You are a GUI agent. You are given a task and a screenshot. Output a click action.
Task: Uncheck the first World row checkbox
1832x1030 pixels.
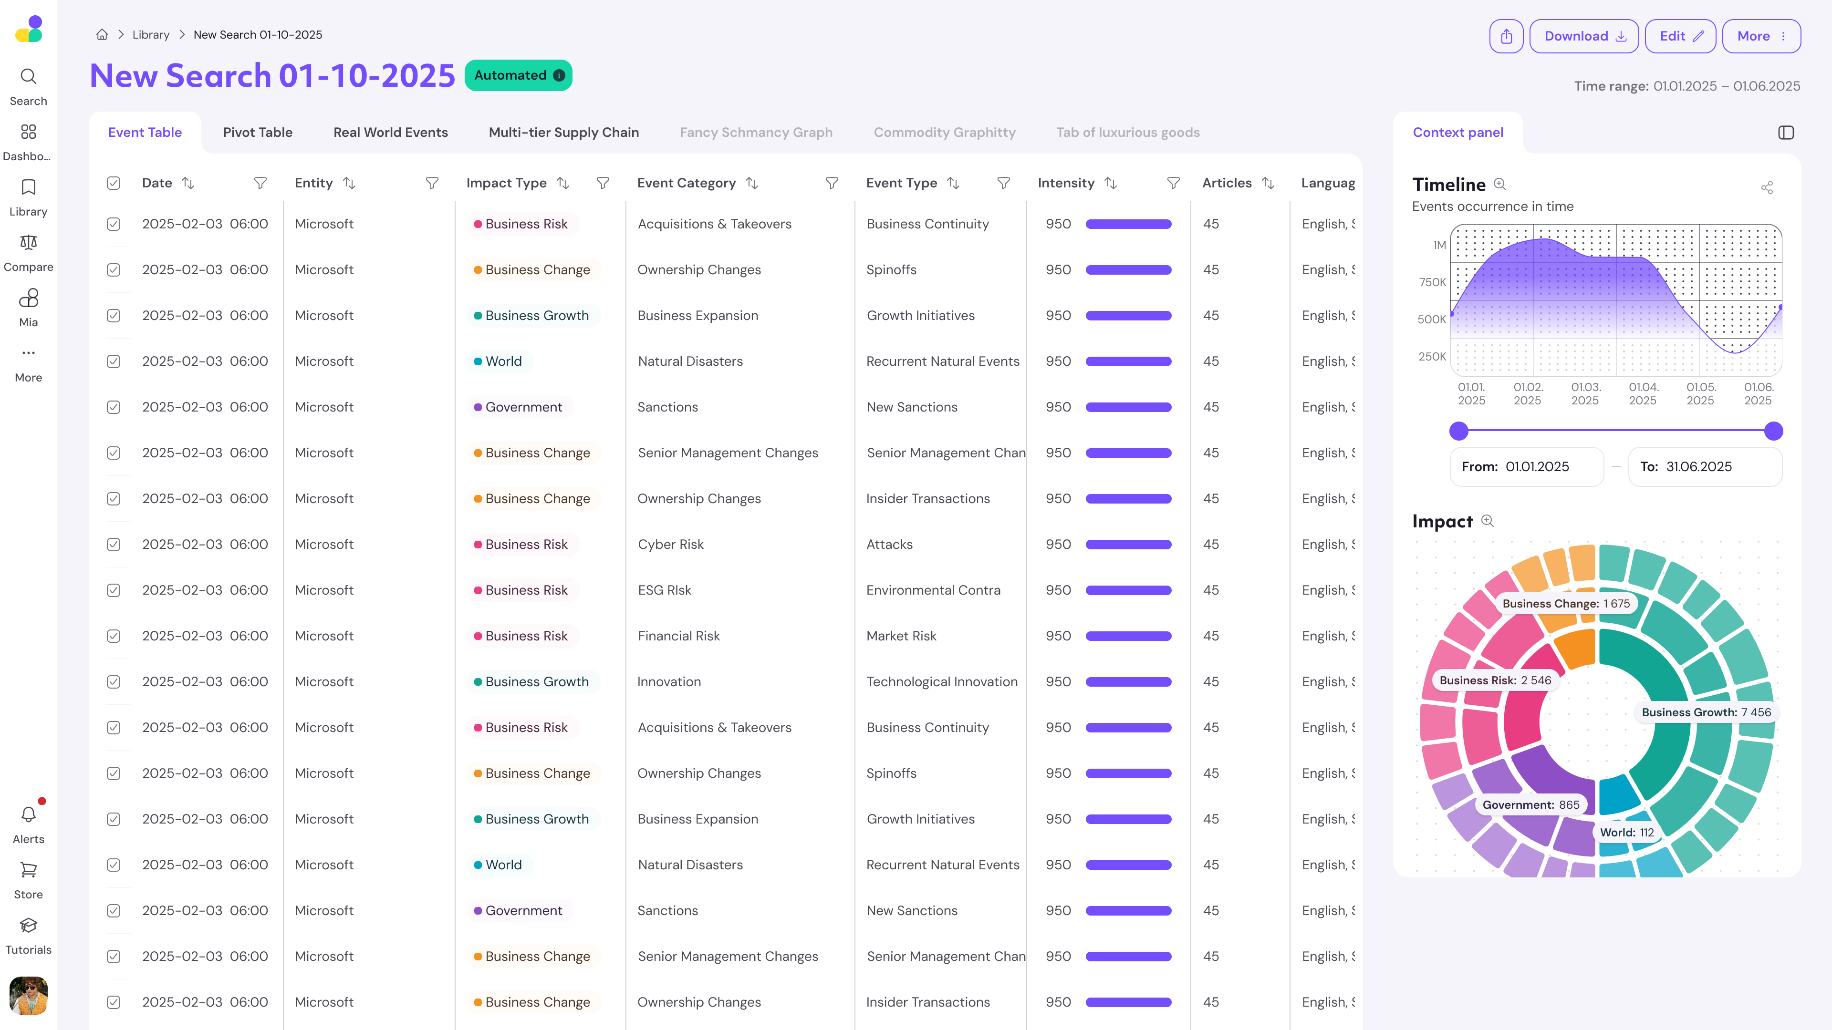pos(114,361)
